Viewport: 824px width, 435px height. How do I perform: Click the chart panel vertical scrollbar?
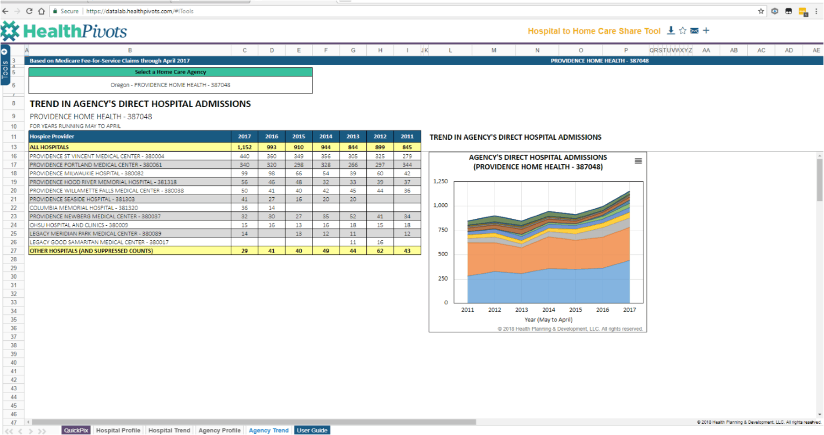820,180
